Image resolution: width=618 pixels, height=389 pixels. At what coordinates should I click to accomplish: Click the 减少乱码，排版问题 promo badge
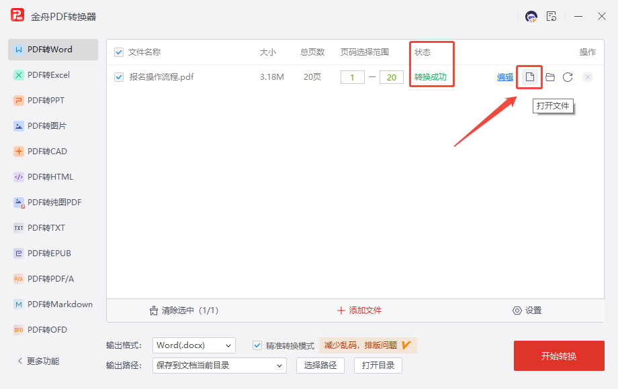pyautogui.click(x=367, y=345)
